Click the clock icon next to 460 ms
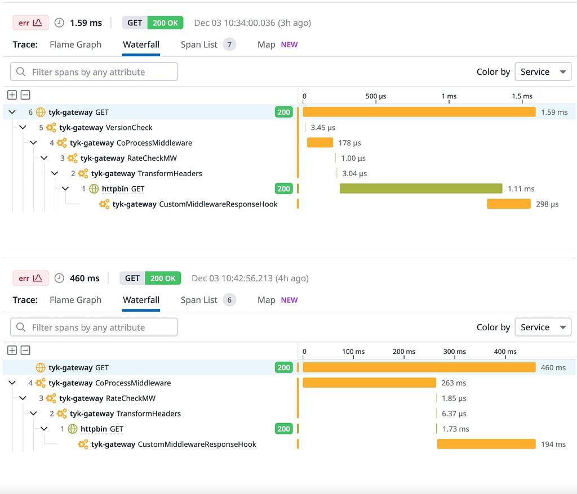This screenshot has width=577, height=494. pos(59,278)
